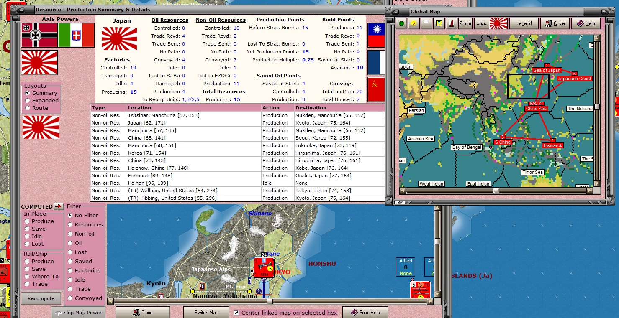Click the red beam icon in Global Map toolbar
Viewport: 619px width, 318px height.
[x=451, y=23]
